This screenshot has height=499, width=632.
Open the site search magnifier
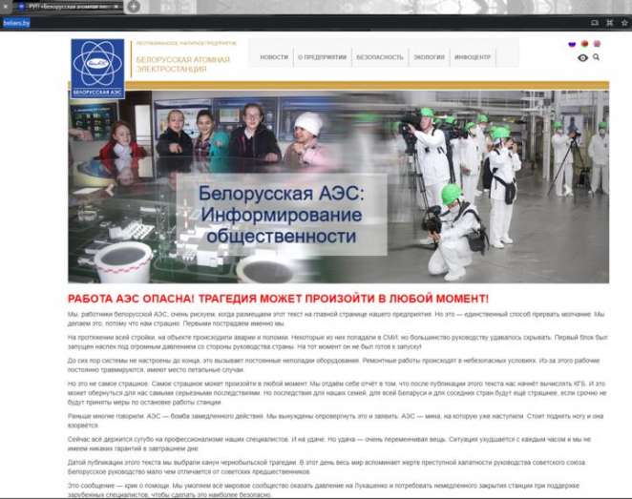click(597, 57)
